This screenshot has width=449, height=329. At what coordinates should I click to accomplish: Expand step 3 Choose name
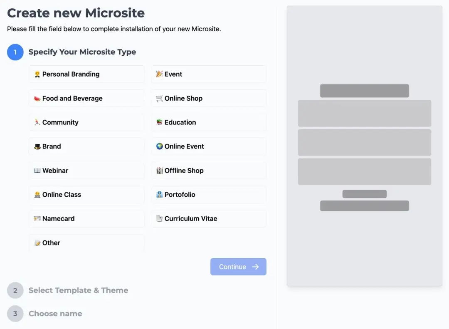tap(55, 314)
